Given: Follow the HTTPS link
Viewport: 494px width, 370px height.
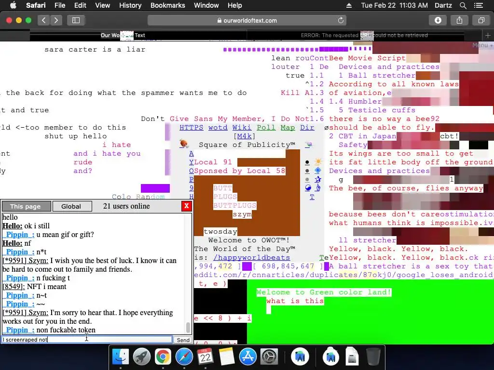Looking at the screenshot, I should (191, 127).
